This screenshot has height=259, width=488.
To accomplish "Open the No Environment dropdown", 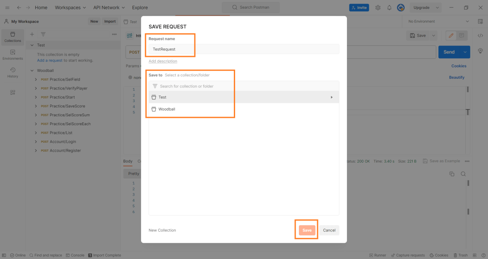I will [438, 22].
